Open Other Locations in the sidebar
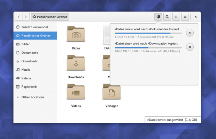Viewport: 216px width, 139px height. tap(35, 97)
